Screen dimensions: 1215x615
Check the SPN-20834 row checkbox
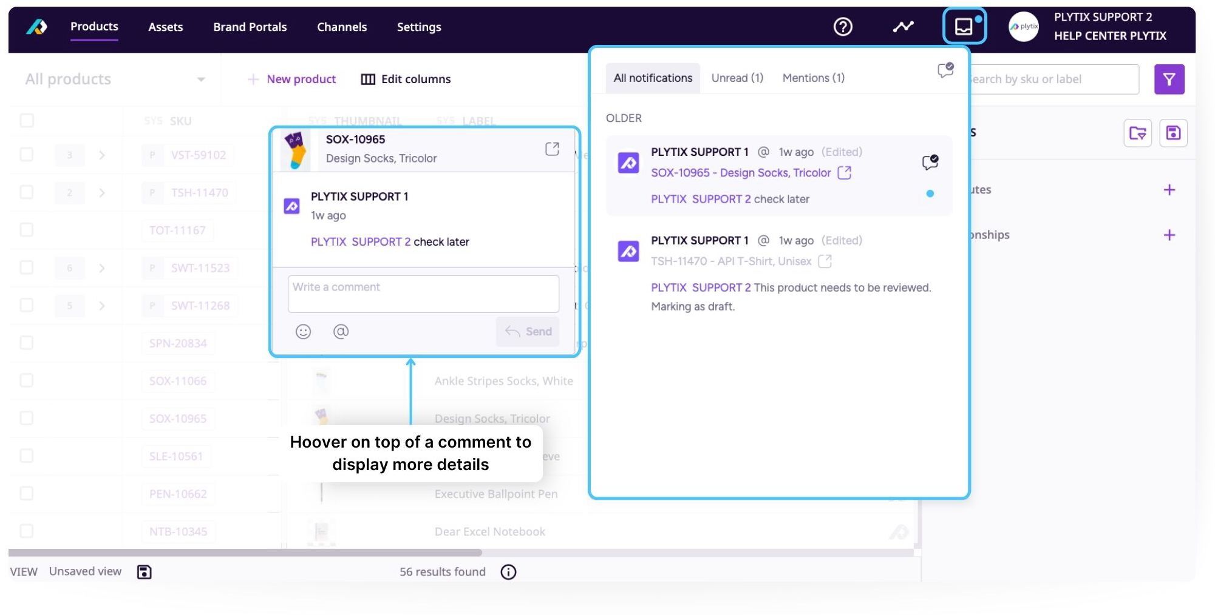pos(27,343)
